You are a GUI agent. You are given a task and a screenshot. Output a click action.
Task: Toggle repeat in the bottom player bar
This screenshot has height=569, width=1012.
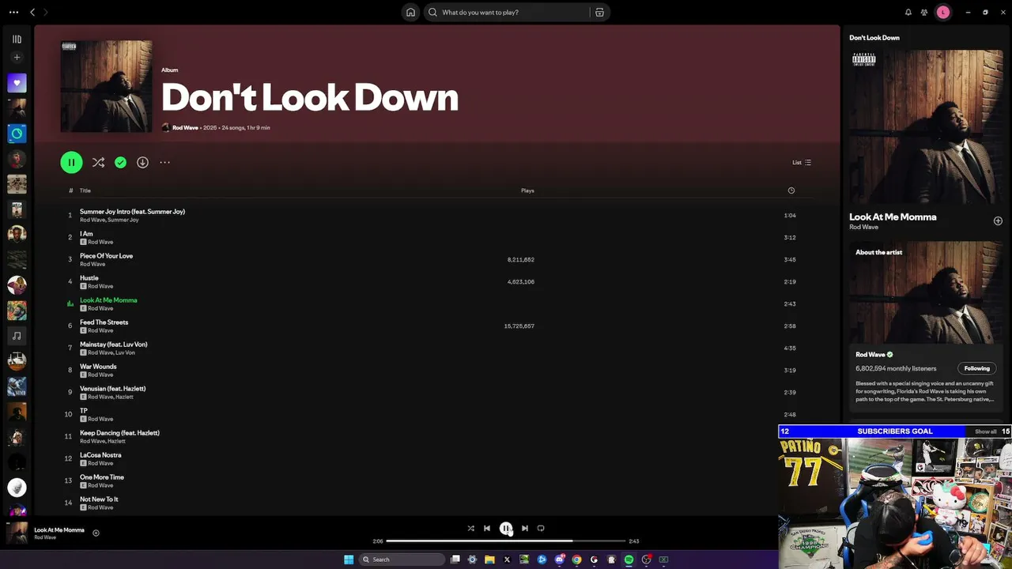point(541,529)
